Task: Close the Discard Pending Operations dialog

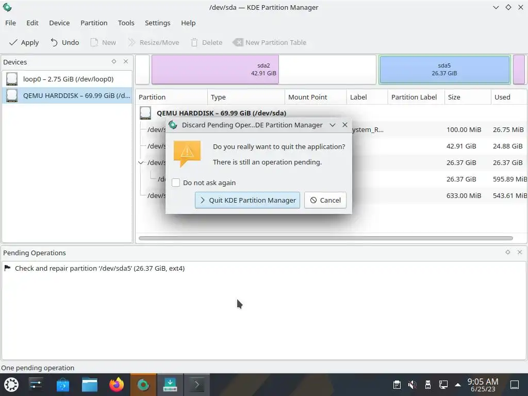Action: (345, 125)
